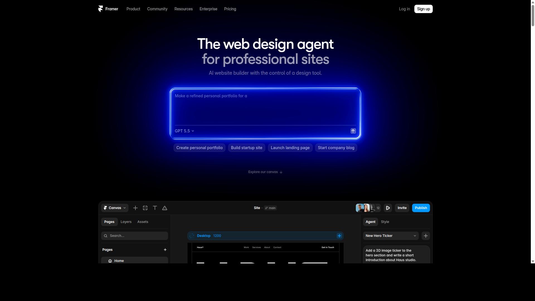This screenshot has width=535, height=301.
Task: Submit prompt with the up-arrow send icon
Action: tap(353, 131)
